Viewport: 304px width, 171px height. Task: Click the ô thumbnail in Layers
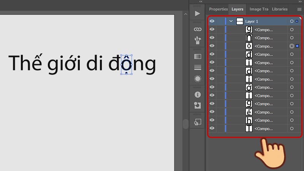(x=249, y=46)
